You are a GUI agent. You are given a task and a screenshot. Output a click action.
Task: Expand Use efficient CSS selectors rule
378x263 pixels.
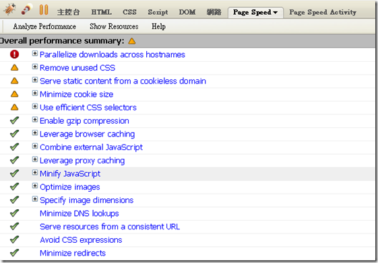[35, 106]
